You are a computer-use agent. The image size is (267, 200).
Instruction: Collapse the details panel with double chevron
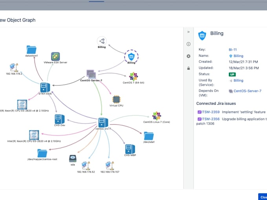(x=188, y=32)
